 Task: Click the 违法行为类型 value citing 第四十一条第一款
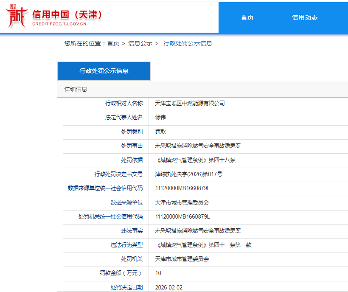click(203, 245)
